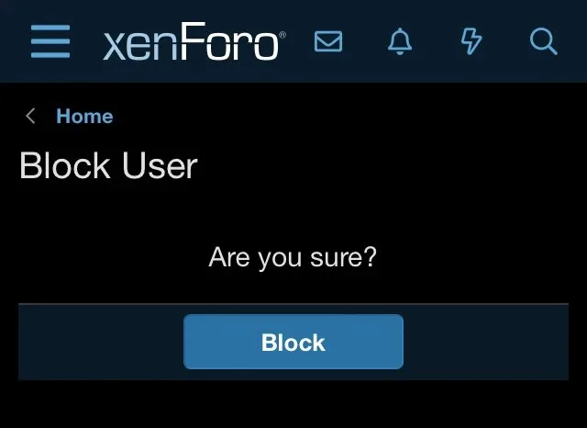587x428 pixels.
Task: Check inbox using the mail icon
Action: point(328,41)
